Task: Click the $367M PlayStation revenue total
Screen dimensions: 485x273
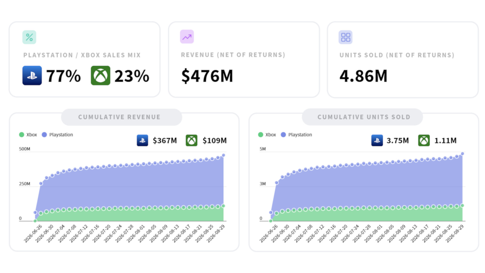Action: [165, 141]
